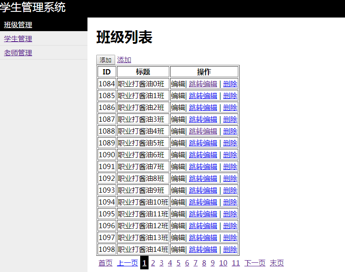
Task: Click 编辑 text in row 1084
Action: (178, 84)
